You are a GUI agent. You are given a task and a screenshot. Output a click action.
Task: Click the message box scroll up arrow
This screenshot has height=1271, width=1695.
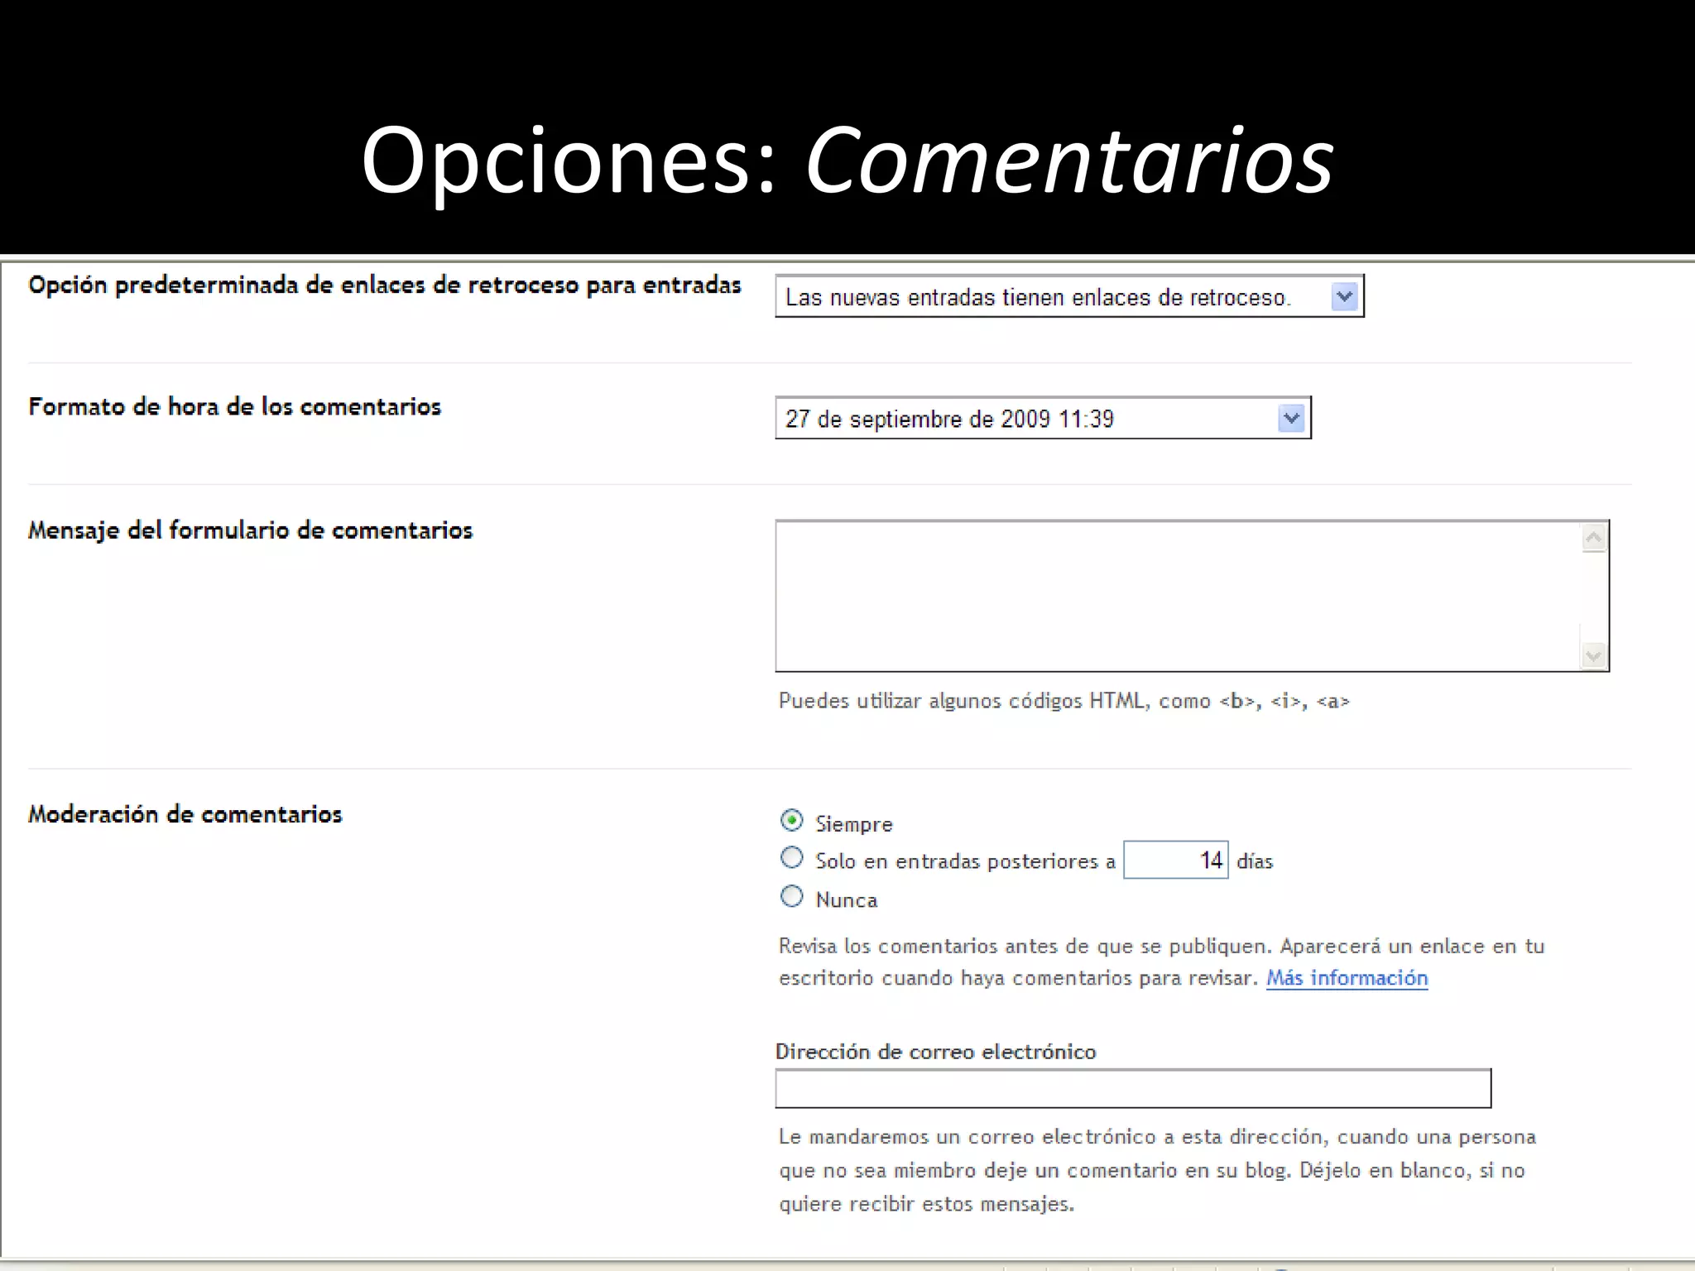click(1594, 539)
